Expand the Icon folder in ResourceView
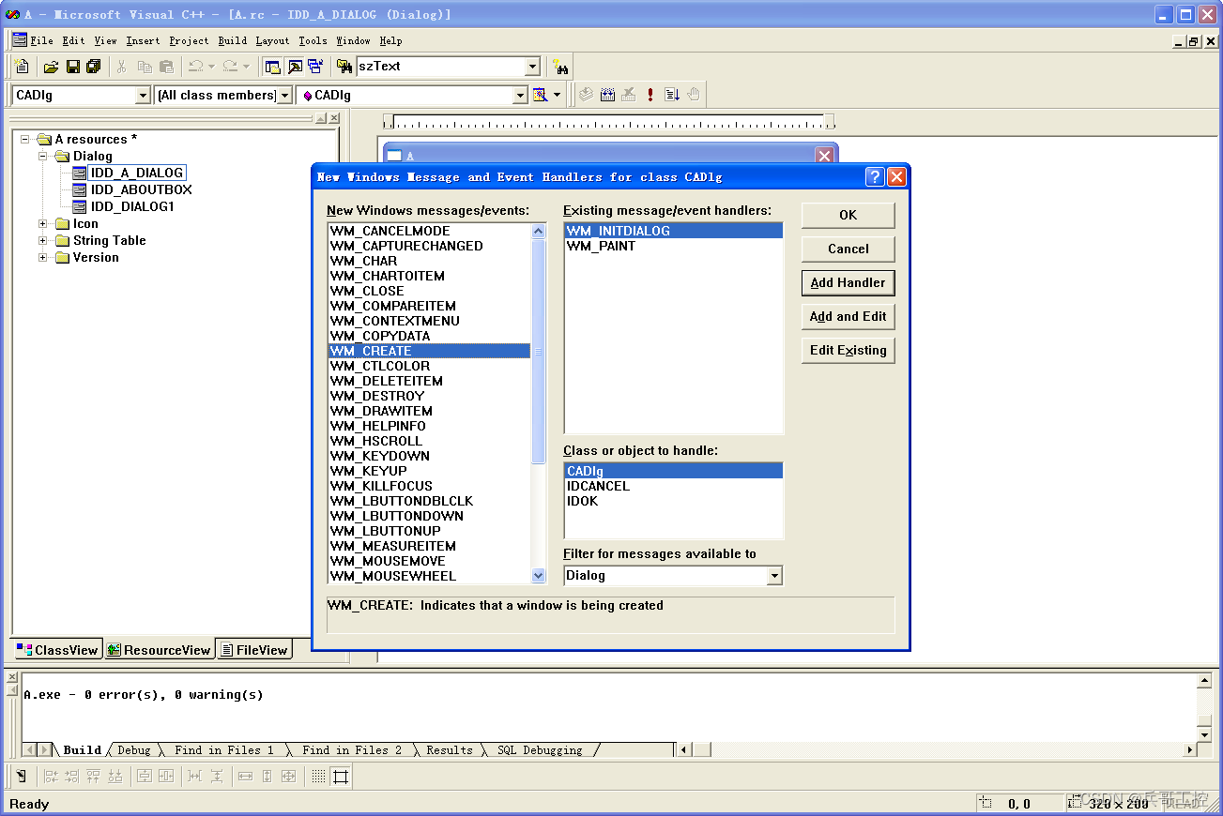The width and height of the screenshot is (1223, 816). pos(41,223)
